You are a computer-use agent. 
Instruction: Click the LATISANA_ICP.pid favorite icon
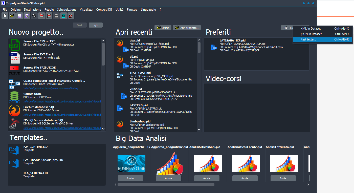coord(214,47)
